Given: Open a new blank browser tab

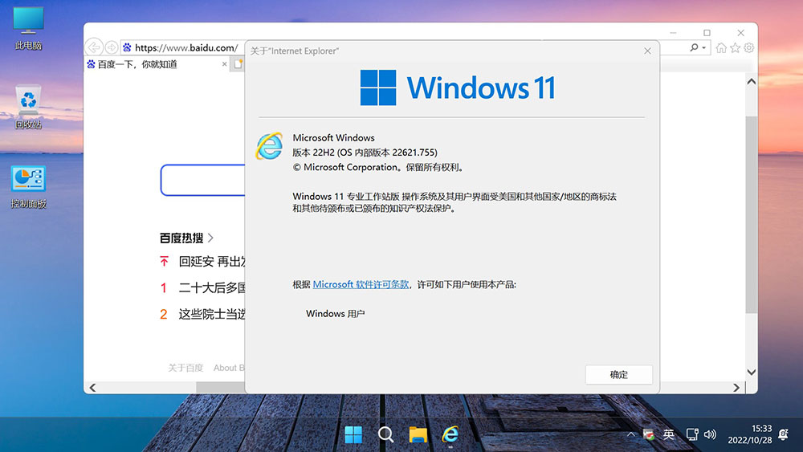Looking at the screenshot, I should [x=238, y=64].
